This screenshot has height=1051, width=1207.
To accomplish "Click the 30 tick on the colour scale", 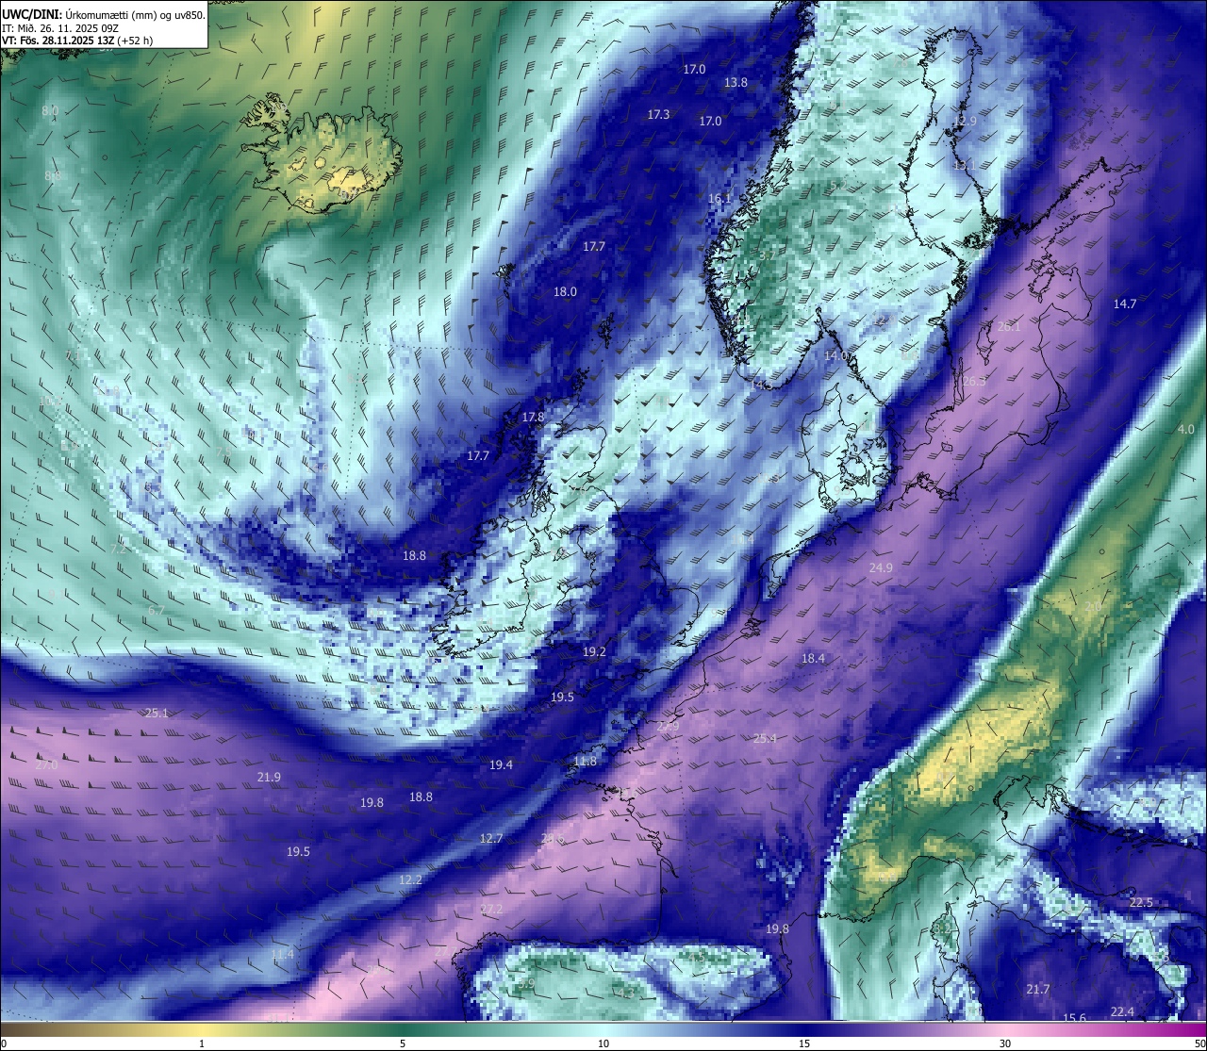I will click(x=1005, y=1043).
